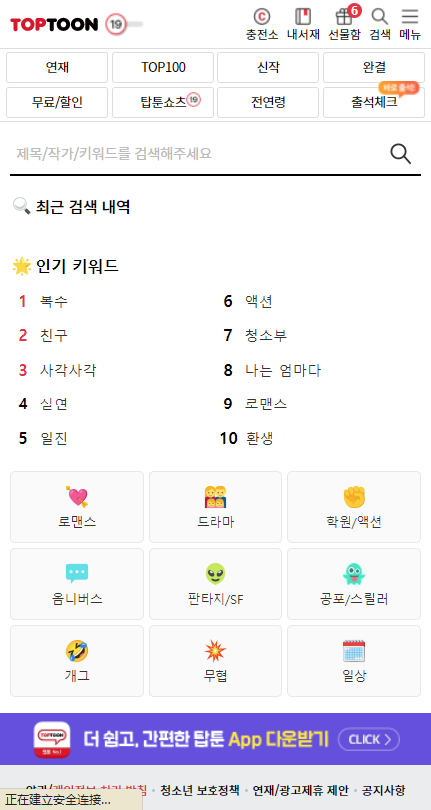This screenshot has height=810, width=431.
Task: Pick the 판타지/SF alien genre tile
Action: pos(215,584)
